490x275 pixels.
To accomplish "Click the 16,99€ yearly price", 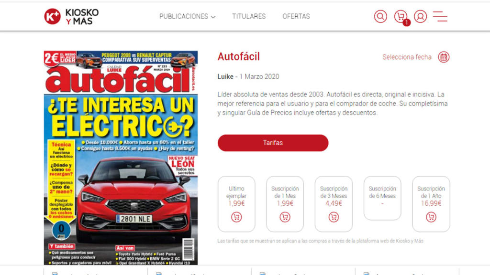I will click(431, 203).
